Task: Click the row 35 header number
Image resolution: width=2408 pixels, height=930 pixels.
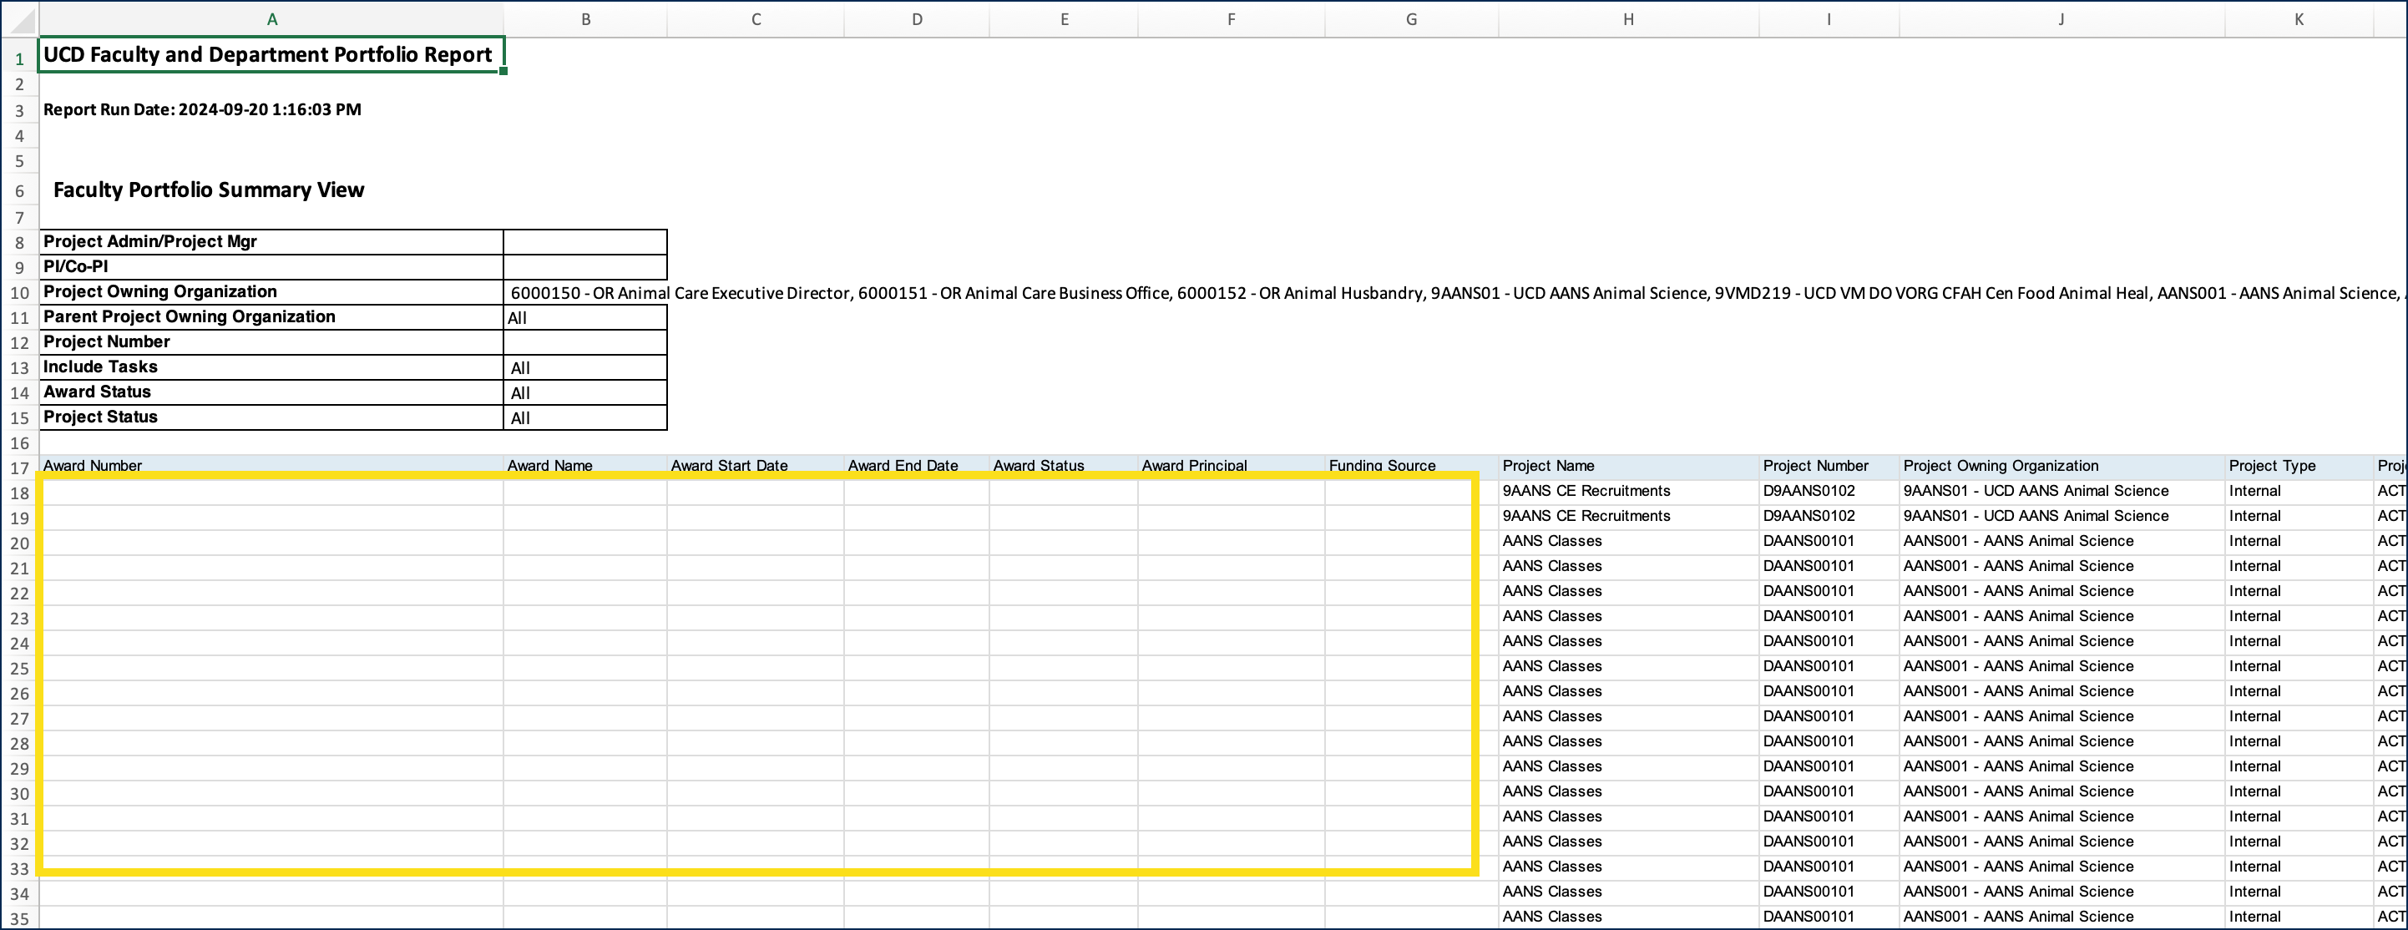Action: point(20,917)
